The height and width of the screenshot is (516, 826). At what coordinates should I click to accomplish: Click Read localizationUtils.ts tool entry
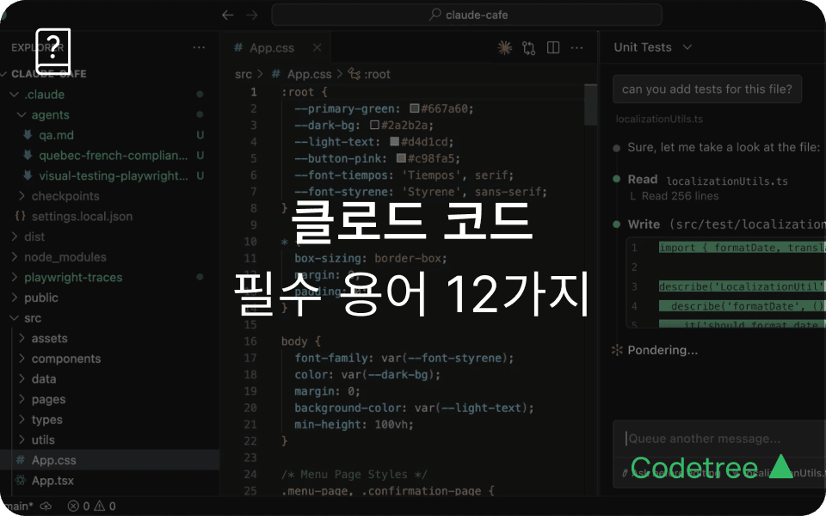pyautogui.click(x=707, y=180)
